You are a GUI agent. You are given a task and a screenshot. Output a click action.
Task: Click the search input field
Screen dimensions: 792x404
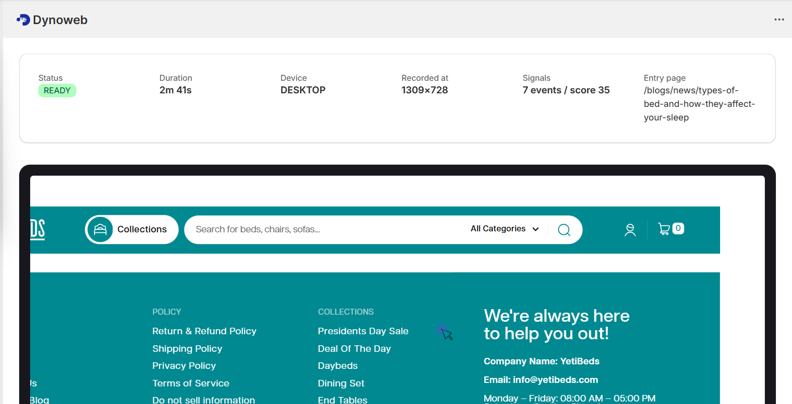[322, 229]
